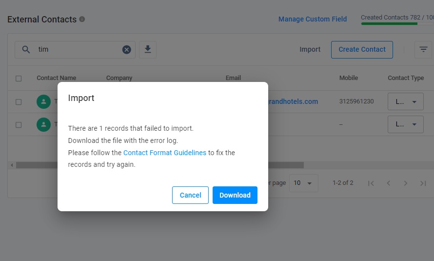
Task: Check the second contact row checkbox
Action: (19, 124)
